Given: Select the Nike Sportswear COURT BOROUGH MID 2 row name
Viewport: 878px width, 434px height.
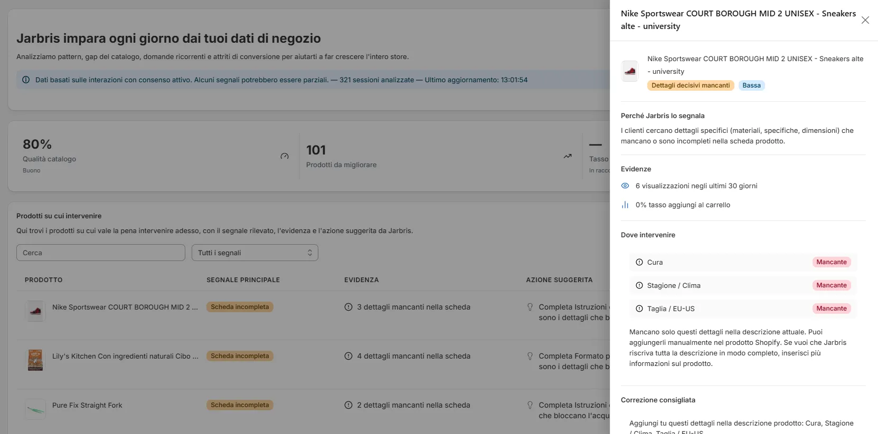Looking at the screenshot, I should click(125, 307).
